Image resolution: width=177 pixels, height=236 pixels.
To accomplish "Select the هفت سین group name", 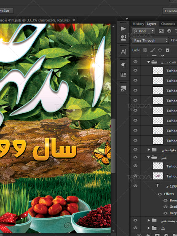I will tap(168, 62).
